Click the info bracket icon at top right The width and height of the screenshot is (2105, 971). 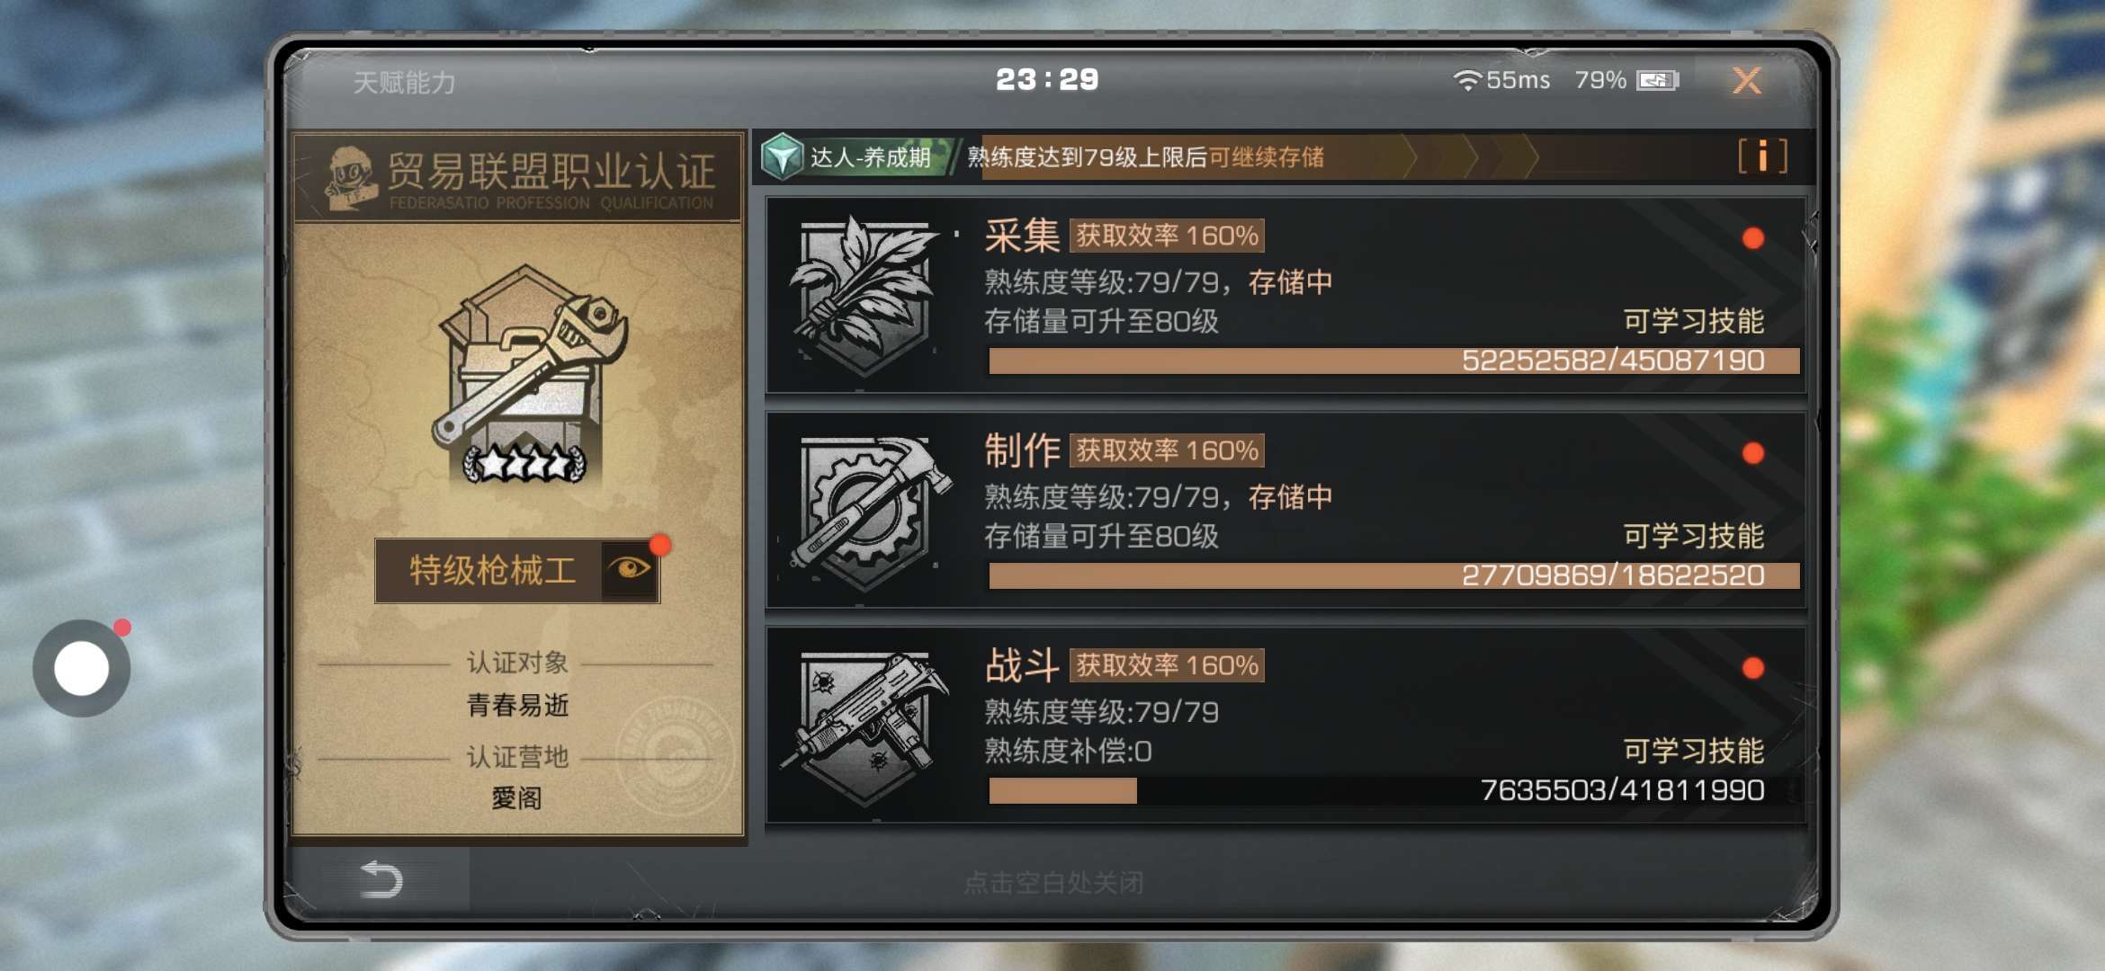[1762, 156]
